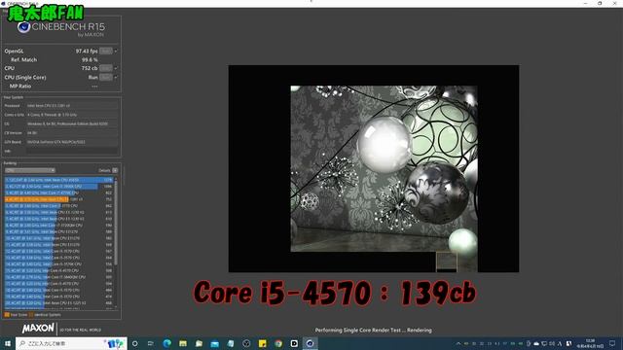Viewport: 623px width, 350px height.
Task: Select the Core i7-4770K ranking row
Action: pyautogui.click(x=58, y=192)
